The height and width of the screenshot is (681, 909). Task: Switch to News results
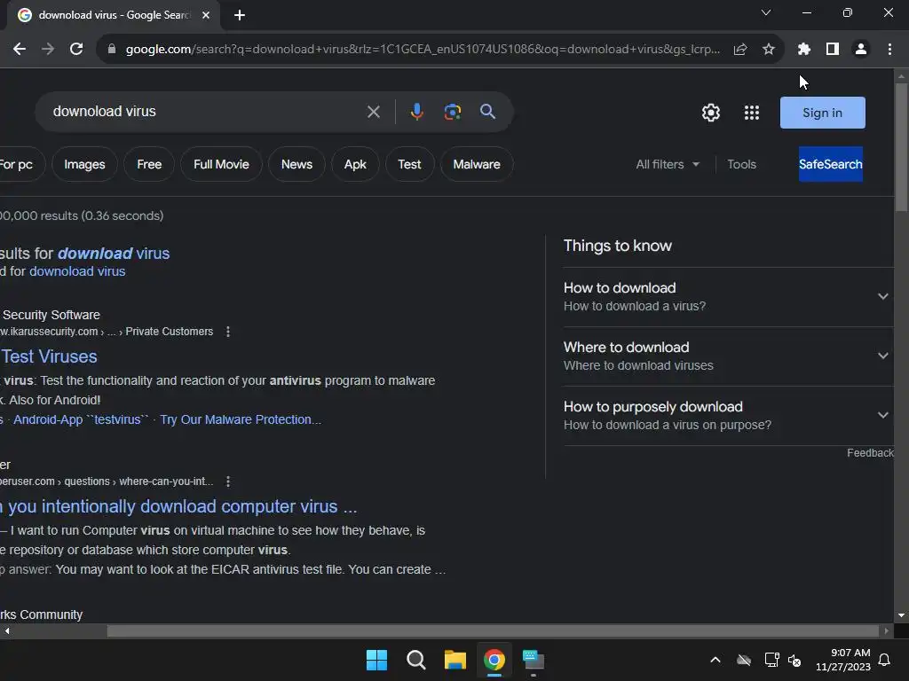click(x=296, y=164)
